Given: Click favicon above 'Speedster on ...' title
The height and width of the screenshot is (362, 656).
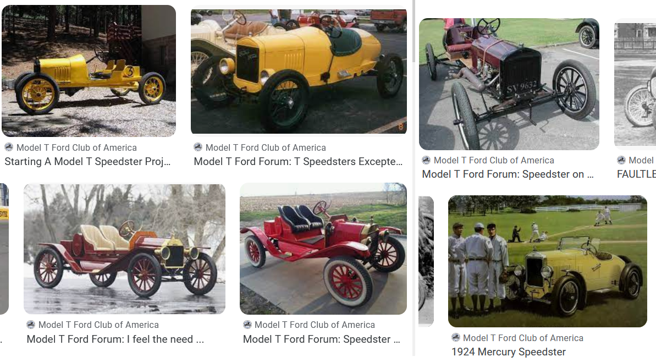Looking at the screenshot, I should 426,160.
